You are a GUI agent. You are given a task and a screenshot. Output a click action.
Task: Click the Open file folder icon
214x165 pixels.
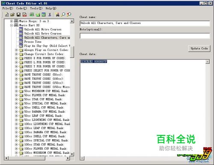[12, 15]
